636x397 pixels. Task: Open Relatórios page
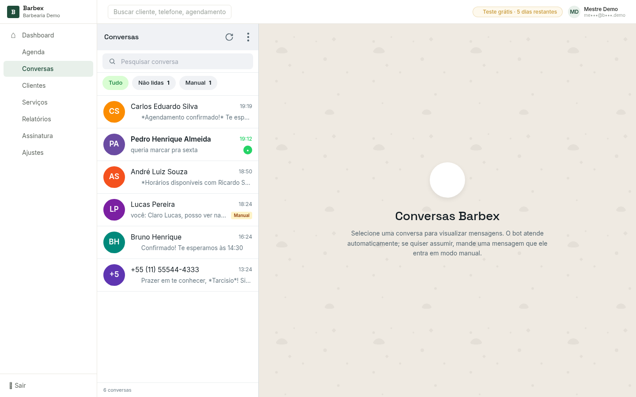[48, 119]
